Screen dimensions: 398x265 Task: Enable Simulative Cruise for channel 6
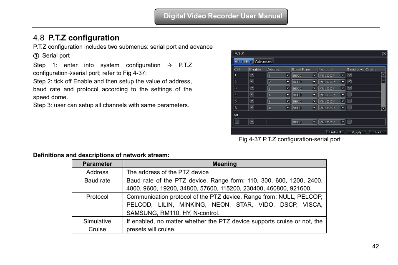pos(350,107)
